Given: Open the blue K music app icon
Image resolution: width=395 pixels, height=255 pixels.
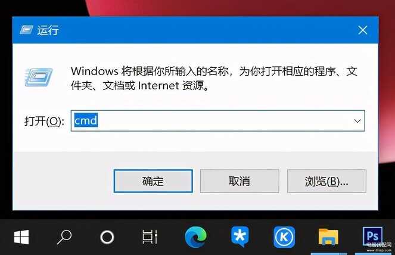Looking at the screenshot, I should point(284,237).
